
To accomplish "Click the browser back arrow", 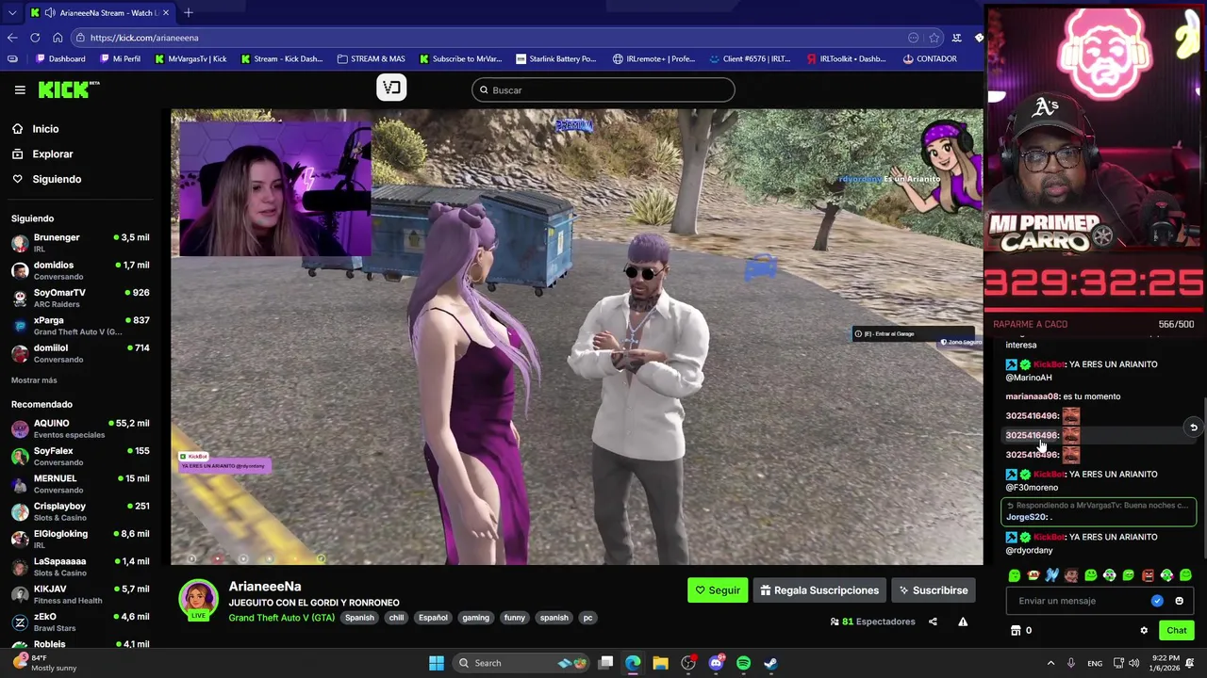I will (x=12, y=38).
